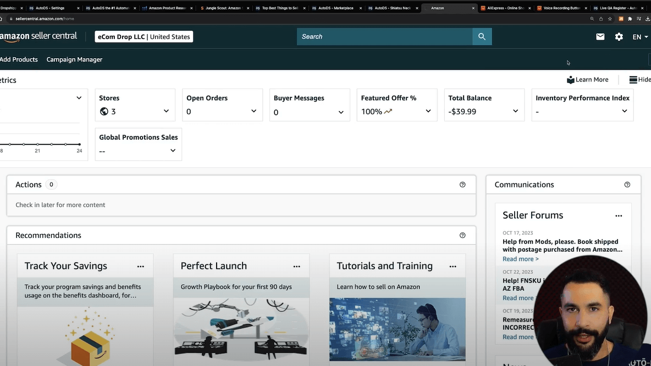This screenshot has height=366, width=651.
Task: Expand the sales chart card chevron
Action: coord(79,98)
